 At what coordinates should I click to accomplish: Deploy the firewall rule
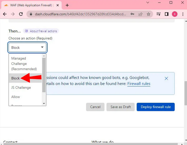[155, 107]
